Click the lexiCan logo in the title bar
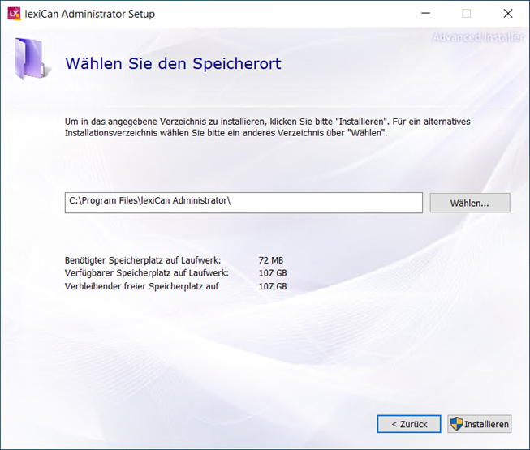This screenshot has height=450, width=530. 13,14
